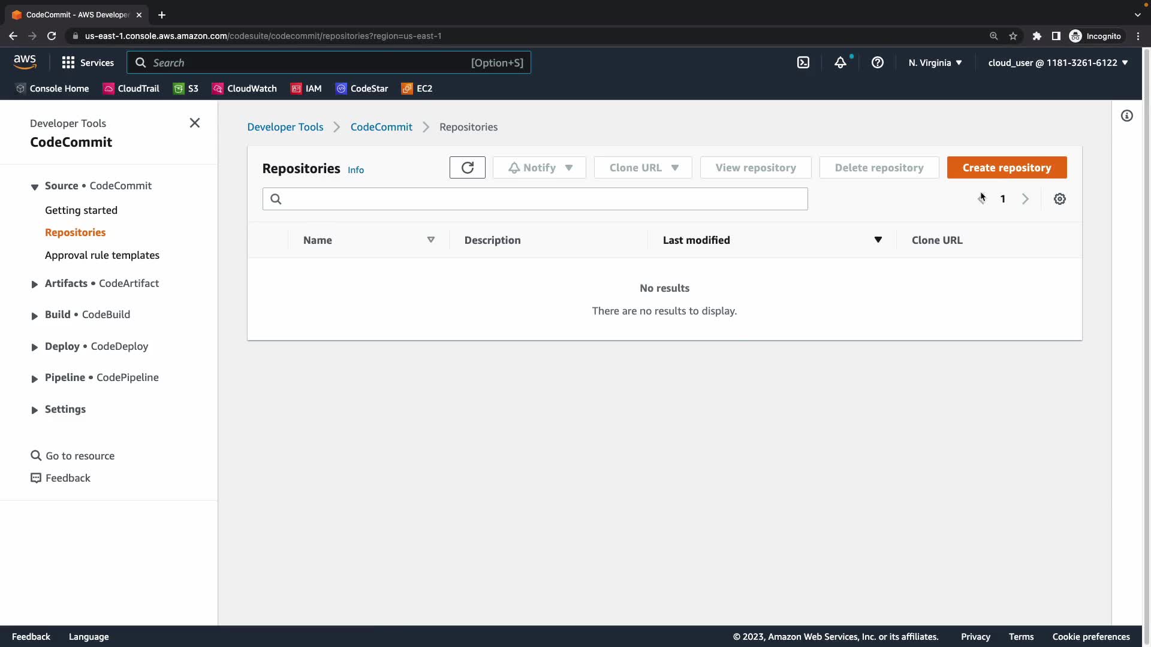Close the CodeCommit side navigation
The image size is (1151, 647).
click(x=195, y=123)
